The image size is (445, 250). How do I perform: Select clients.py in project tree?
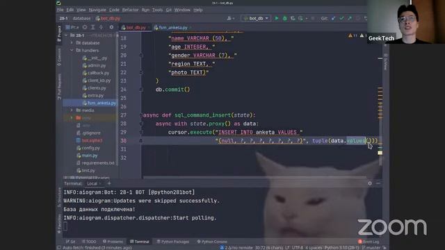tap(94, 88)
